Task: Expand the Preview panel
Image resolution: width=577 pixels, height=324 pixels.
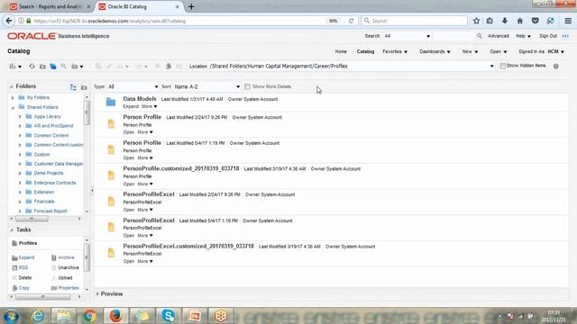Action: [97, 294]
